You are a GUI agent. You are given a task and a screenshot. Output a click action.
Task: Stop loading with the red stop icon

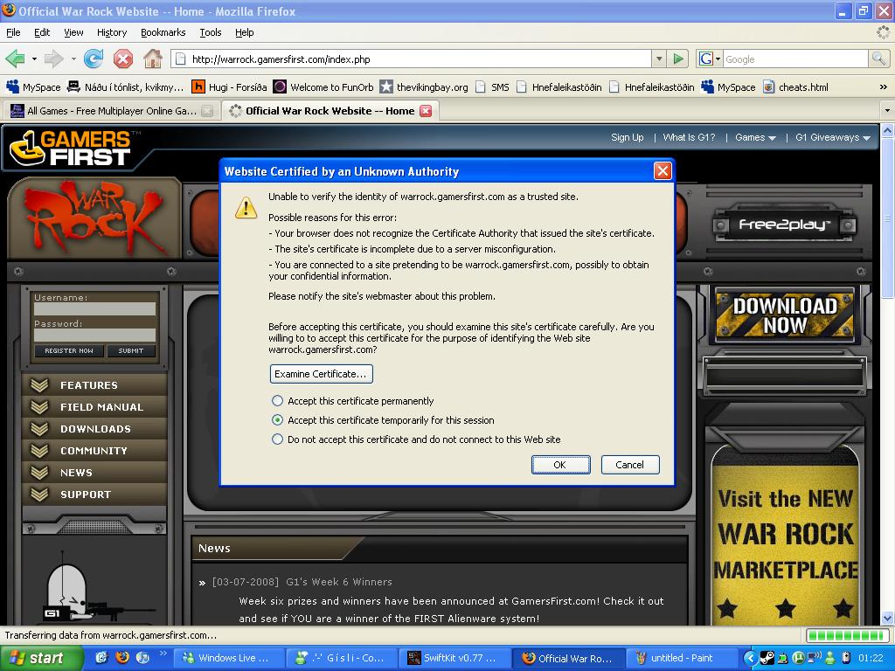tap(122, 59)
